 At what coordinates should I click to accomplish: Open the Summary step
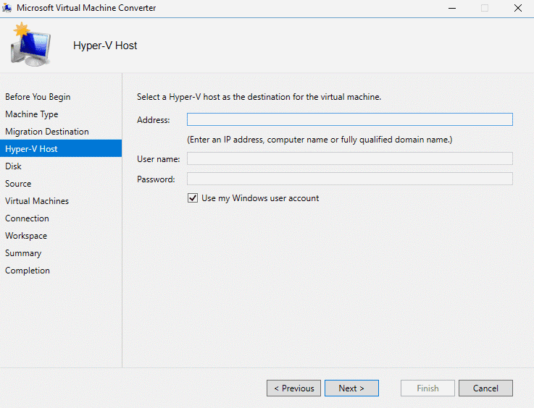pyautogui.click(x=23, y=253)
